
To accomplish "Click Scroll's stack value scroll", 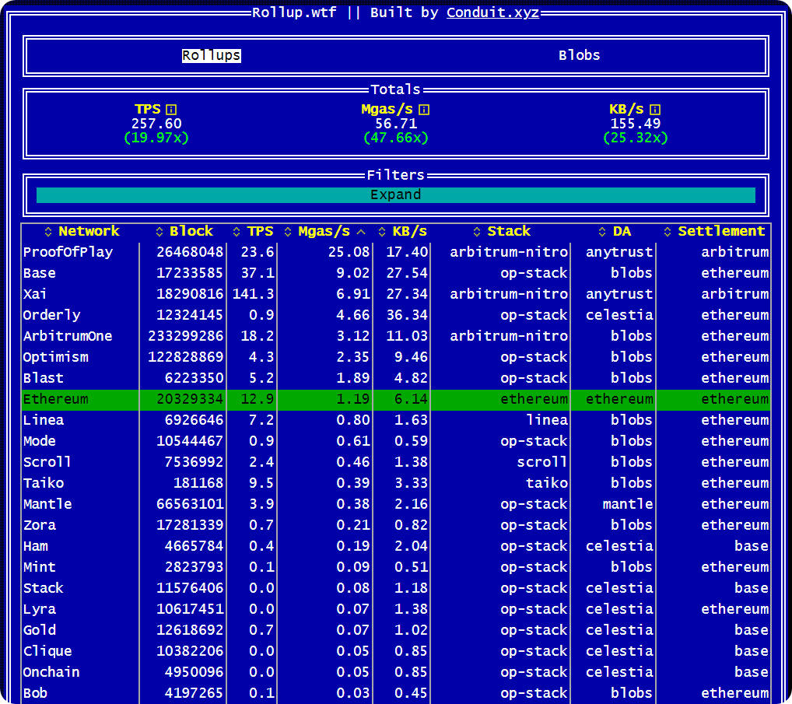I will tap(542, 462).
